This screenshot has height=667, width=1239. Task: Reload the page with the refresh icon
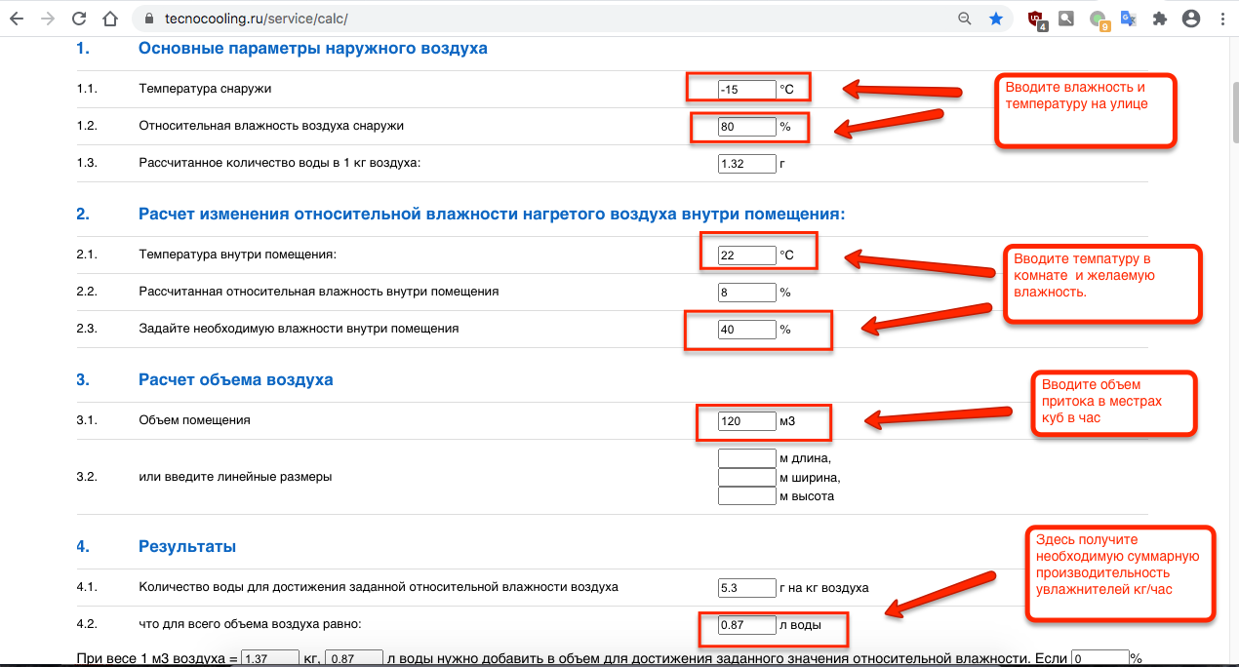79,19
